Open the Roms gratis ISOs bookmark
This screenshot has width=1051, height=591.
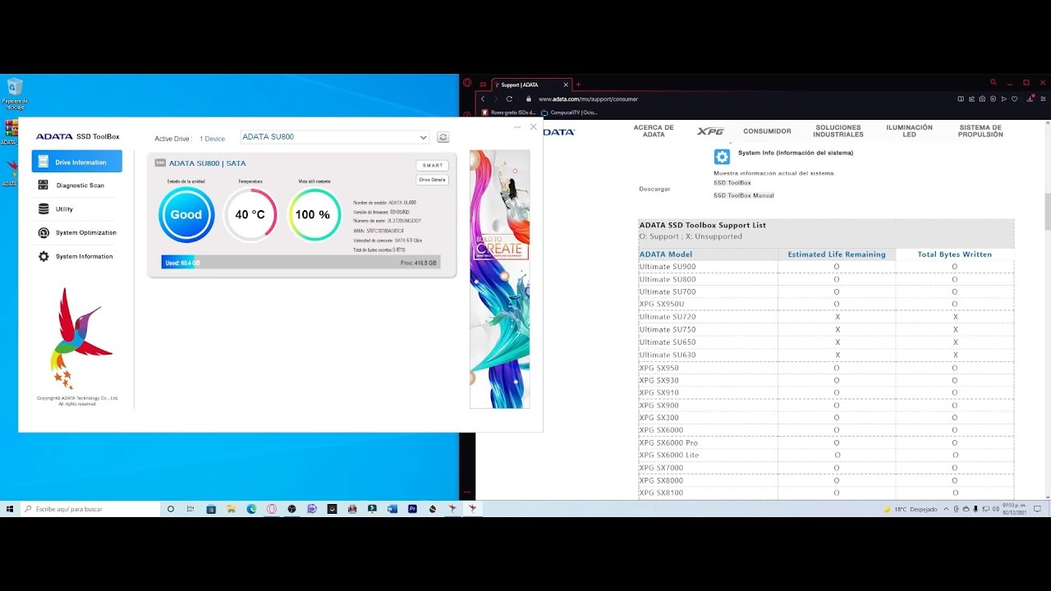coord(508,112)
